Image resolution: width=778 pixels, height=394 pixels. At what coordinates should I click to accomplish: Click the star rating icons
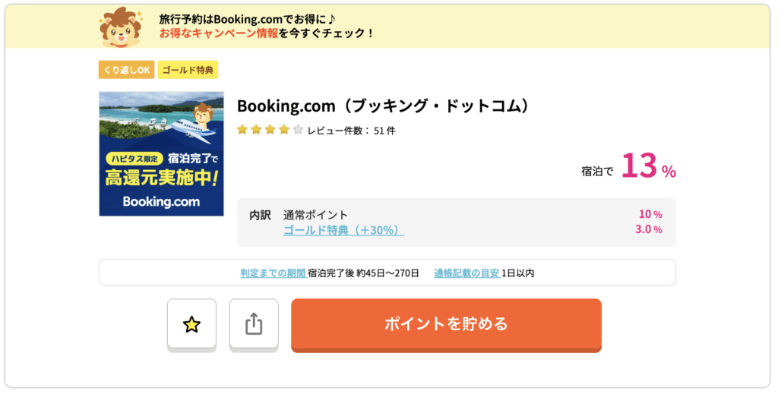[x=270, y=130]
